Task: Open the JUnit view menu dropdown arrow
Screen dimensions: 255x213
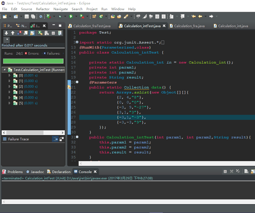Action: [x=7, y=39]
